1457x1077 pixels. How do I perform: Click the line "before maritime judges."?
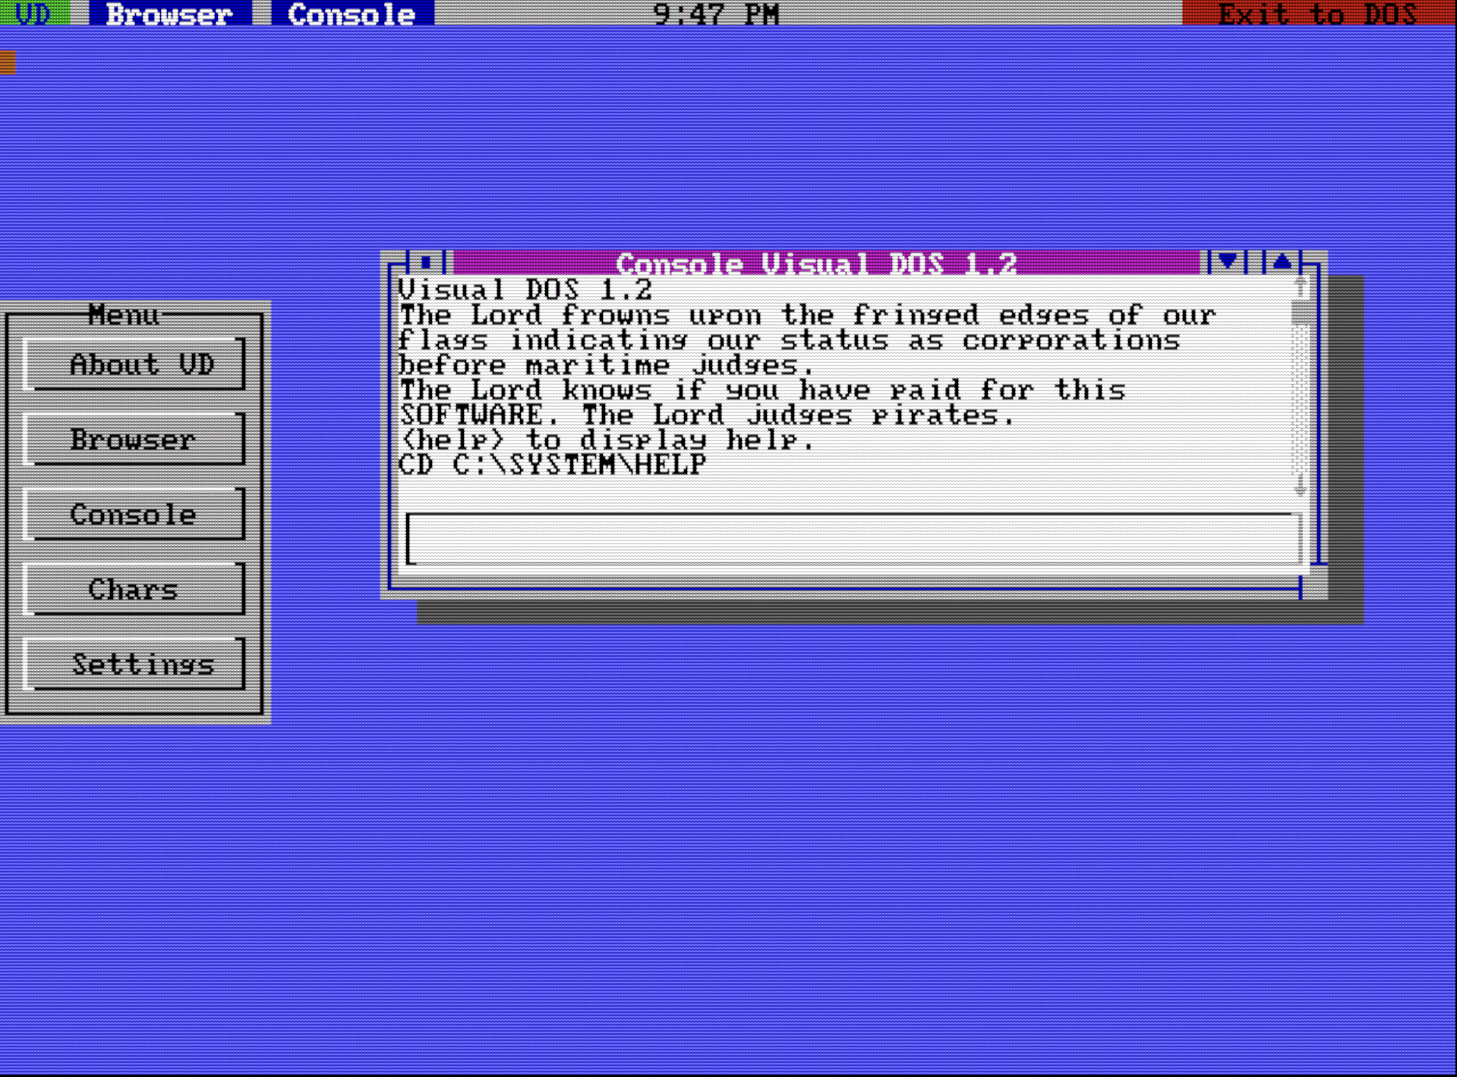(607, 365)
